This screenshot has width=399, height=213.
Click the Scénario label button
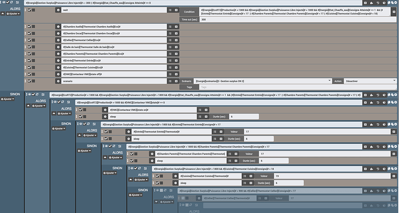tap(187, 81)
